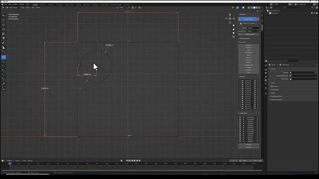Open the Render menu
Screen dimensions: 319x179
pyautogui.click(x=15, y=4)
